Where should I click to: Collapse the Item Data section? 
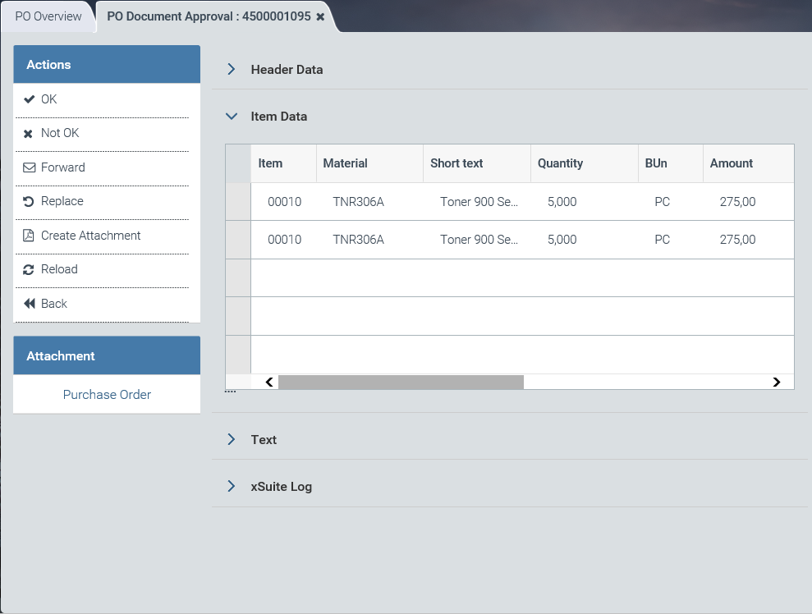[232, 117]
